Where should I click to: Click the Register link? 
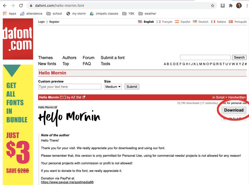(x=54, y=22)
